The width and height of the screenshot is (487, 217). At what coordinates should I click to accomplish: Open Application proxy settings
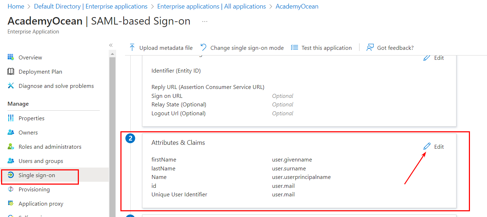click(41, 203)
